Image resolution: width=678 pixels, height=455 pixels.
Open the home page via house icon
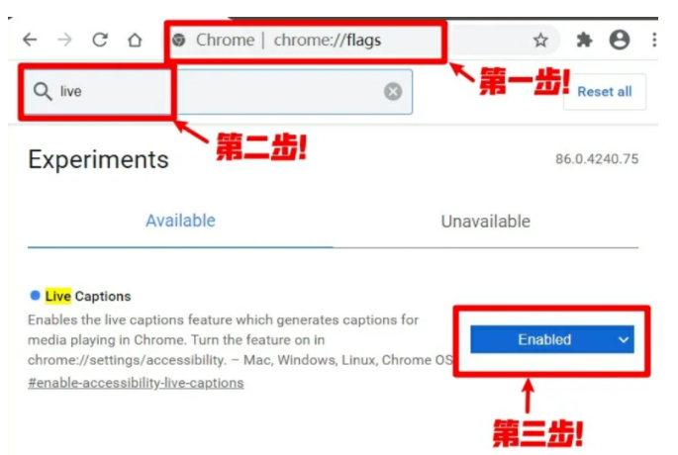pyautogui.click(x=135, y=40)
